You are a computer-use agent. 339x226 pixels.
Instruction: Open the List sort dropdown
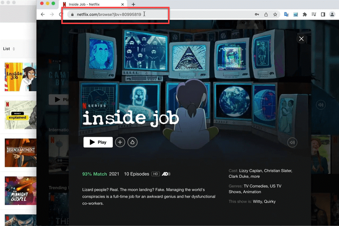pos(9,49)
